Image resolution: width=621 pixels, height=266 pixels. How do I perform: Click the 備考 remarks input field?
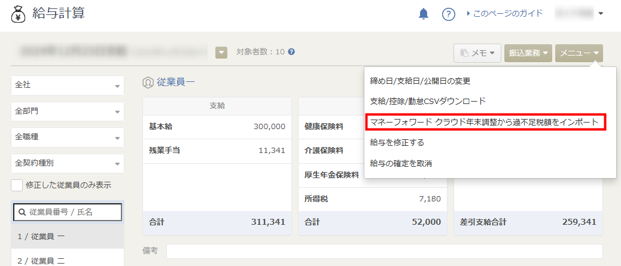384,251
